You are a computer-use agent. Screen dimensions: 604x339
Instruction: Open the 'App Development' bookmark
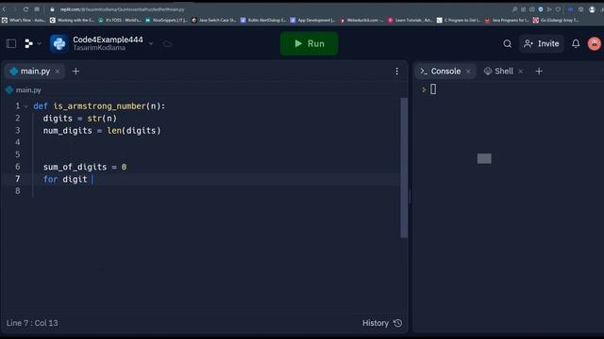[312, 20]
